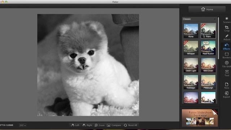Click the Export icon
231x130 pixels.
(226, 95)
